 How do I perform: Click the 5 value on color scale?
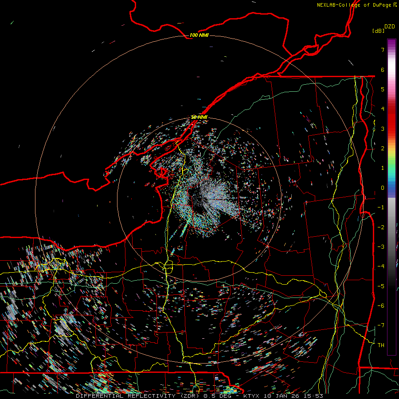click(x=383, y=89)
